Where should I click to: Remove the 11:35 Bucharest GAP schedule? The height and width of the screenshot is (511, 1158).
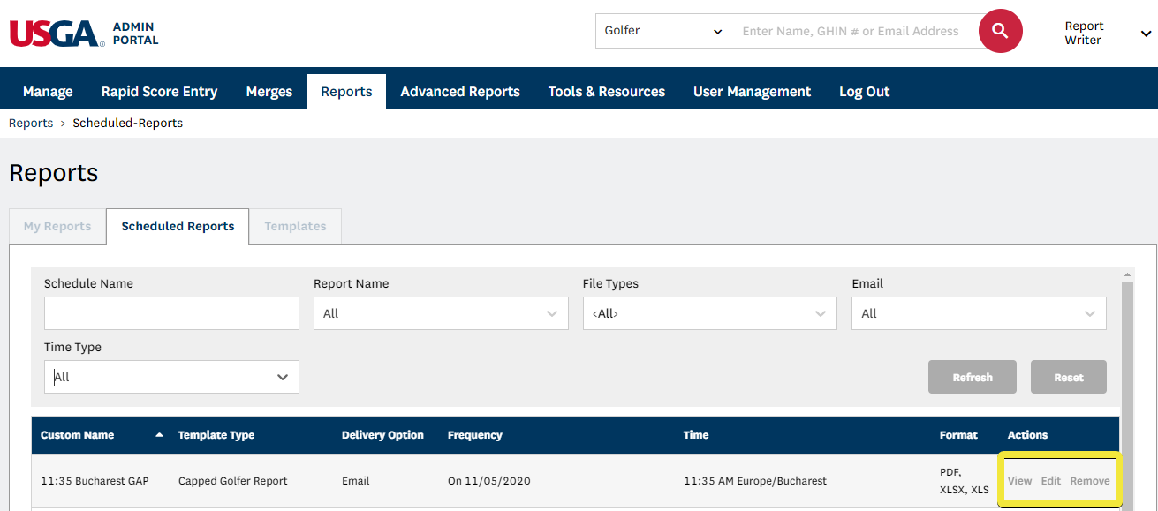(x=1089, y=481)
